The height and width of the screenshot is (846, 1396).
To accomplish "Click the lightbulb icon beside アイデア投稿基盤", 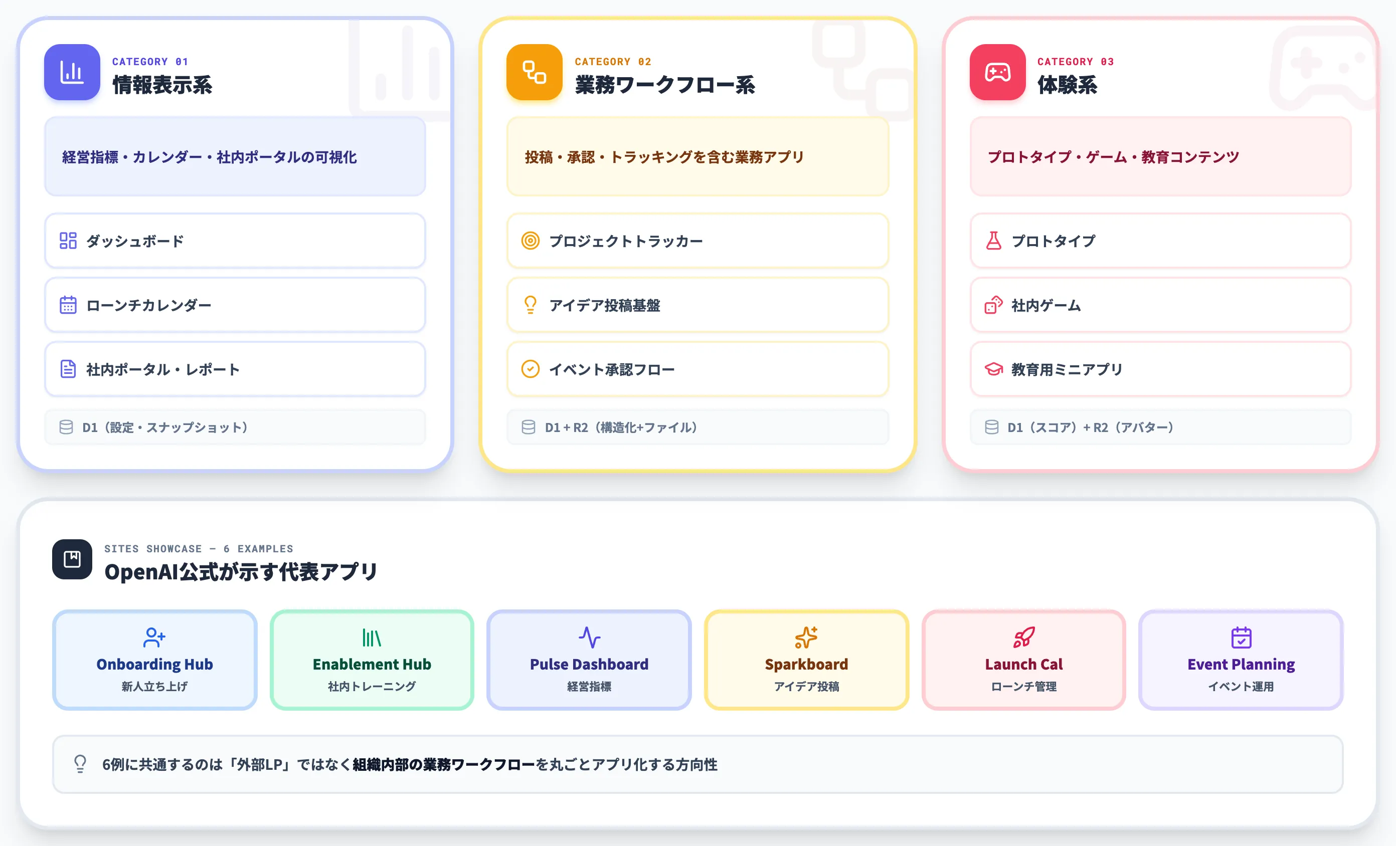I will (x=531, y=305).
